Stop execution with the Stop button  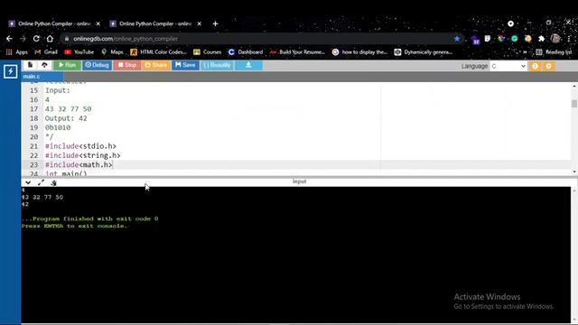pos(127,65)
